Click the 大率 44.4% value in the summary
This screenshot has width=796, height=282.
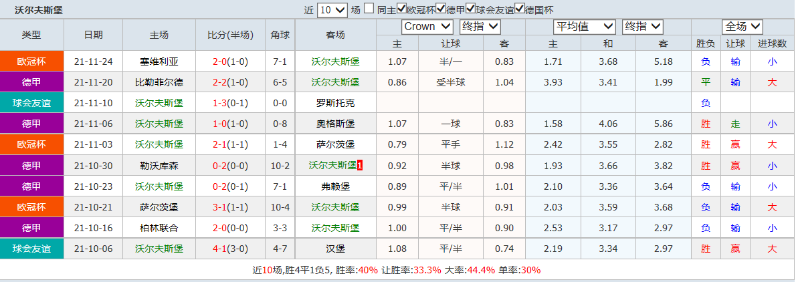tap(481, 270)
